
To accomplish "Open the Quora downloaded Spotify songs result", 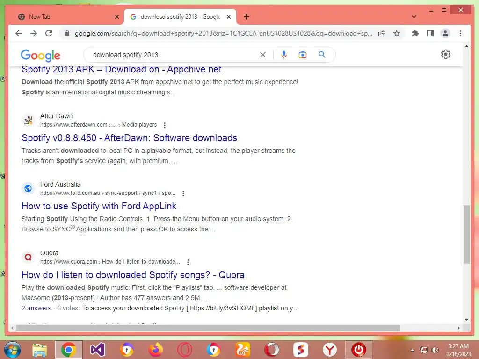I will pos(133,275).
